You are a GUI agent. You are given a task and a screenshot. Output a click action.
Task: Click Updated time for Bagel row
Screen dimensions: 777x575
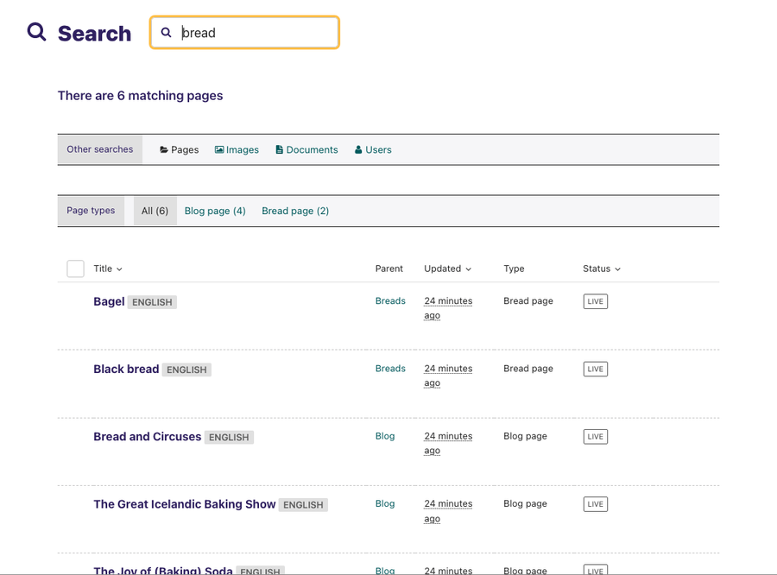click(x=448, y=308)
